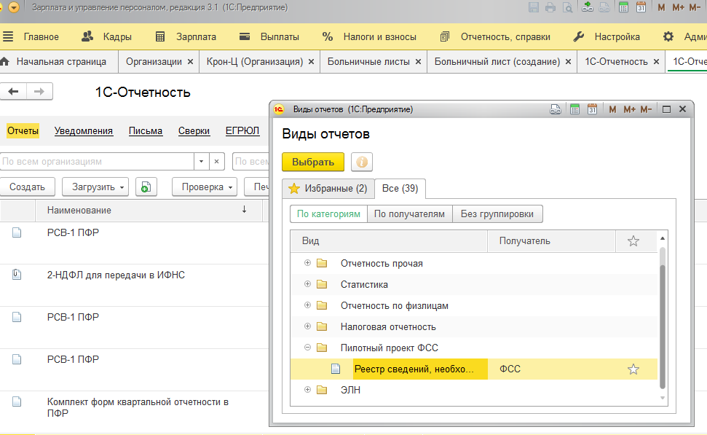Open the calculator icon in dialog title bar
This screenshot has width=707, height=435.
tap(574, 109)
